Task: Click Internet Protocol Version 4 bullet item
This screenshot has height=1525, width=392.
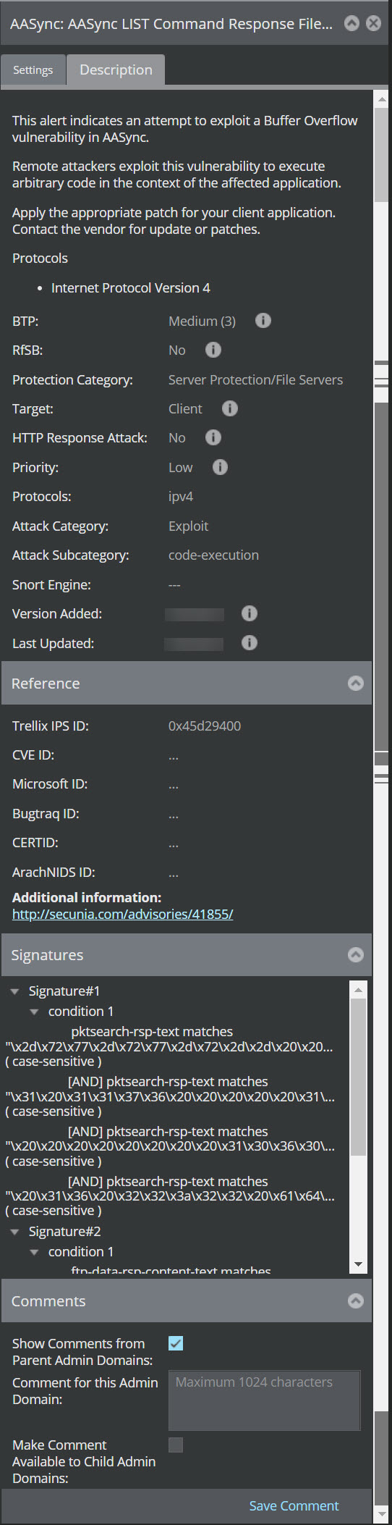Action: 130,287
